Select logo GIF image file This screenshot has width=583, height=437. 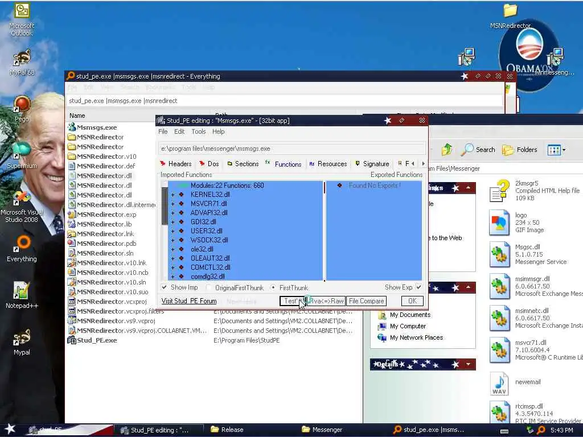(x=499, y=222)
